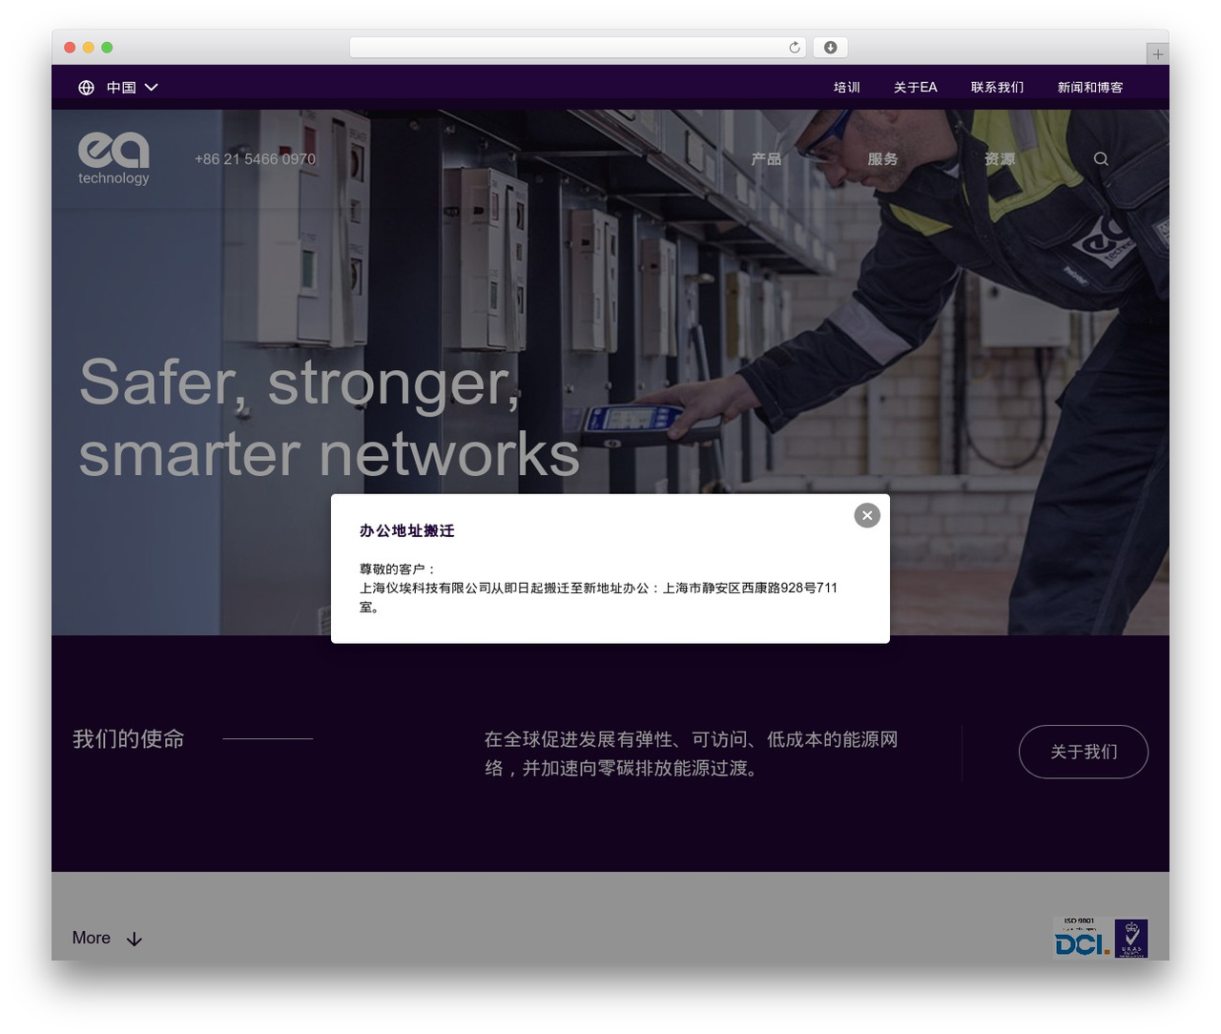Click the down arrow next to More
Screen dimensions: 1221x1034
coord(135,940)
